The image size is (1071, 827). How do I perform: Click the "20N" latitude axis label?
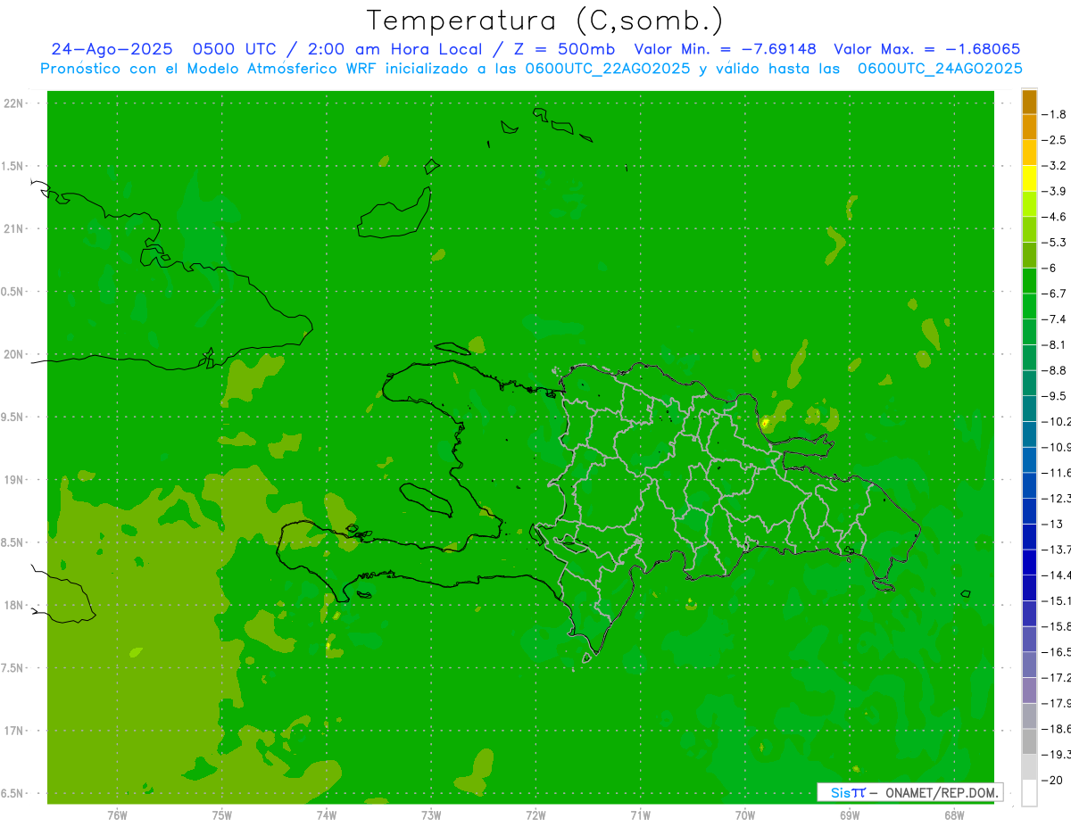click(x=15, y=354)
